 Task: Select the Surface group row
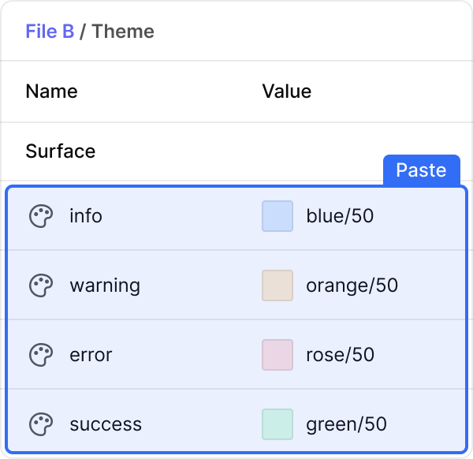coord(61,151)
